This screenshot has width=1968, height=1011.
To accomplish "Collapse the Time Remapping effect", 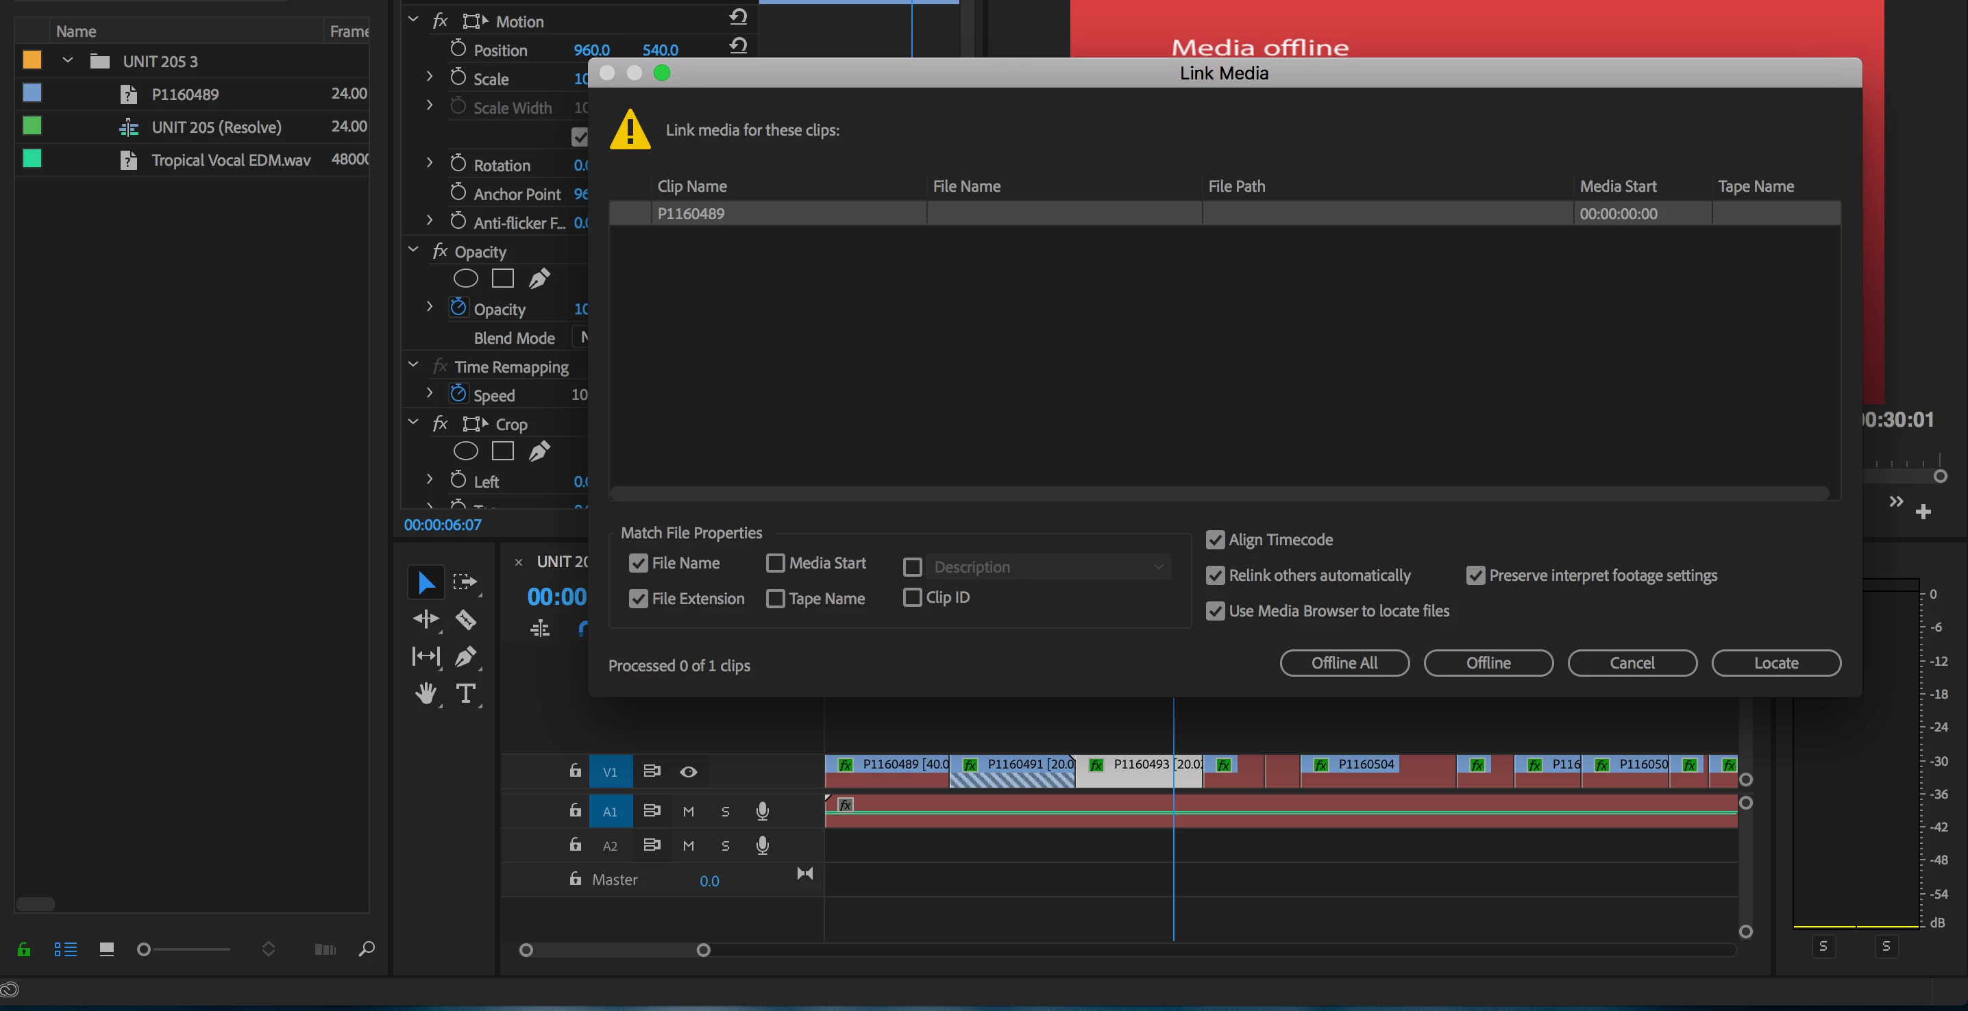I will pyautogui.click(x=413, y=365).
